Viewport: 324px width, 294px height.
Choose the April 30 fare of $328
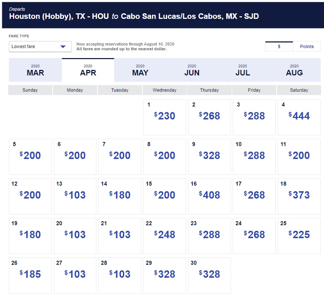coord(209,275)
